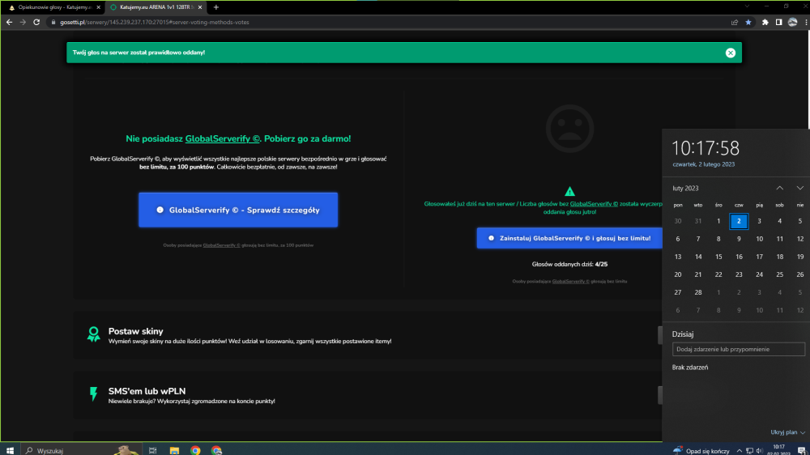Open GlobalServerify link in the green heading
The height and width of the screenshot is (455, 810).
pyautogui.click(x=222, y=138)
